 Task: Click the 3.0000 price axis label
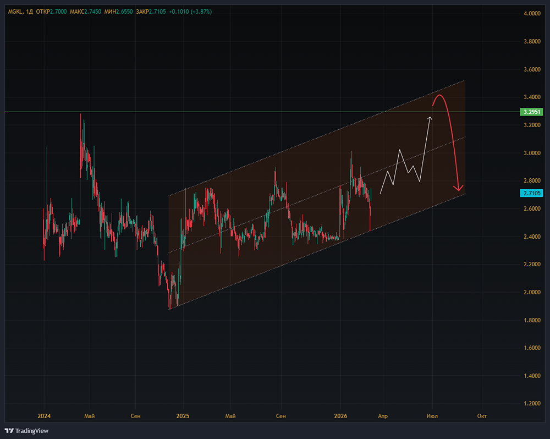click(532, 153)
